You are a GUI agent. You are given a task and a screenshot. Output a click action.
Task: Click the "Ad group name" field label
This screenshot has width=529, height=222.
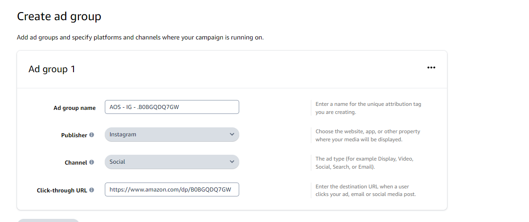pyautogui.click(x=74, y=108)
